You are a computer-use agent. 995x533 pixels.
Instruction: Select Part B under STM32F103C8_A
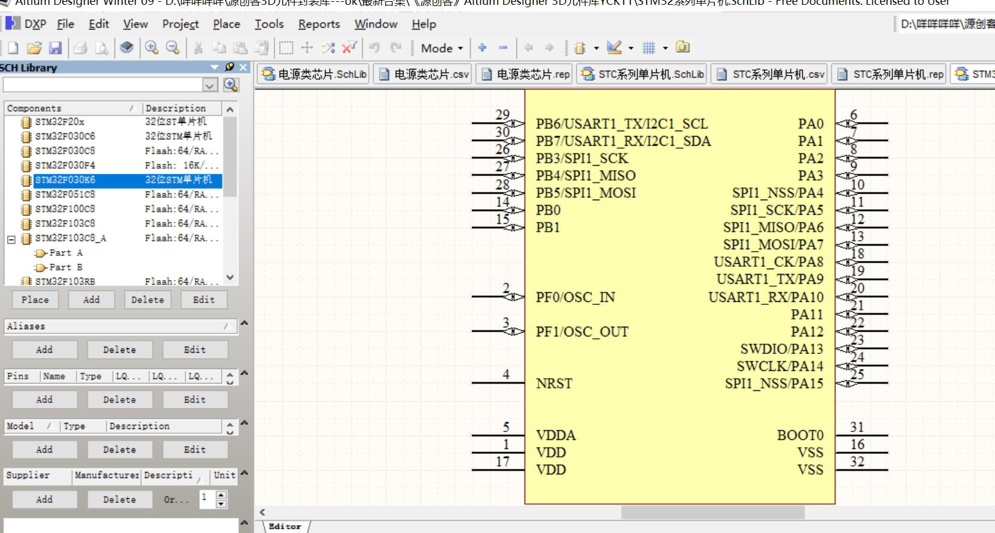pyautogui.click(x=65, y=267)
